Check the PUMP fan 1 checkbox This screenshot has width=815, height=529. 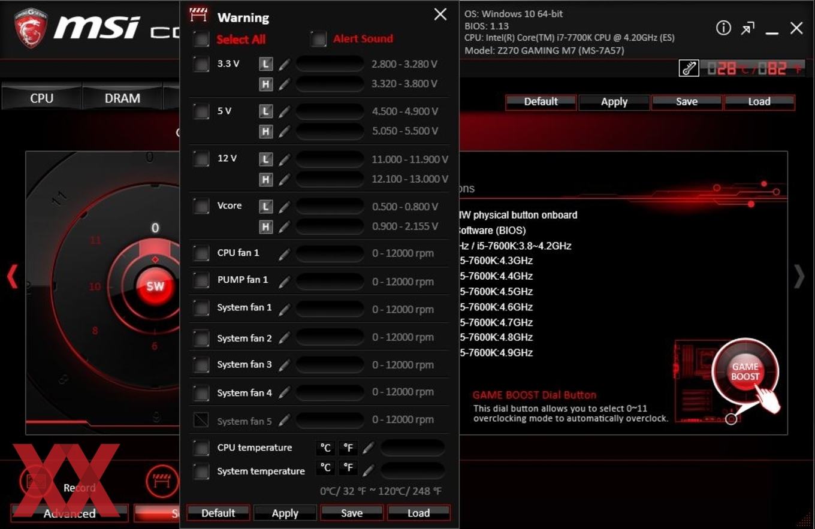pos(201,280)
